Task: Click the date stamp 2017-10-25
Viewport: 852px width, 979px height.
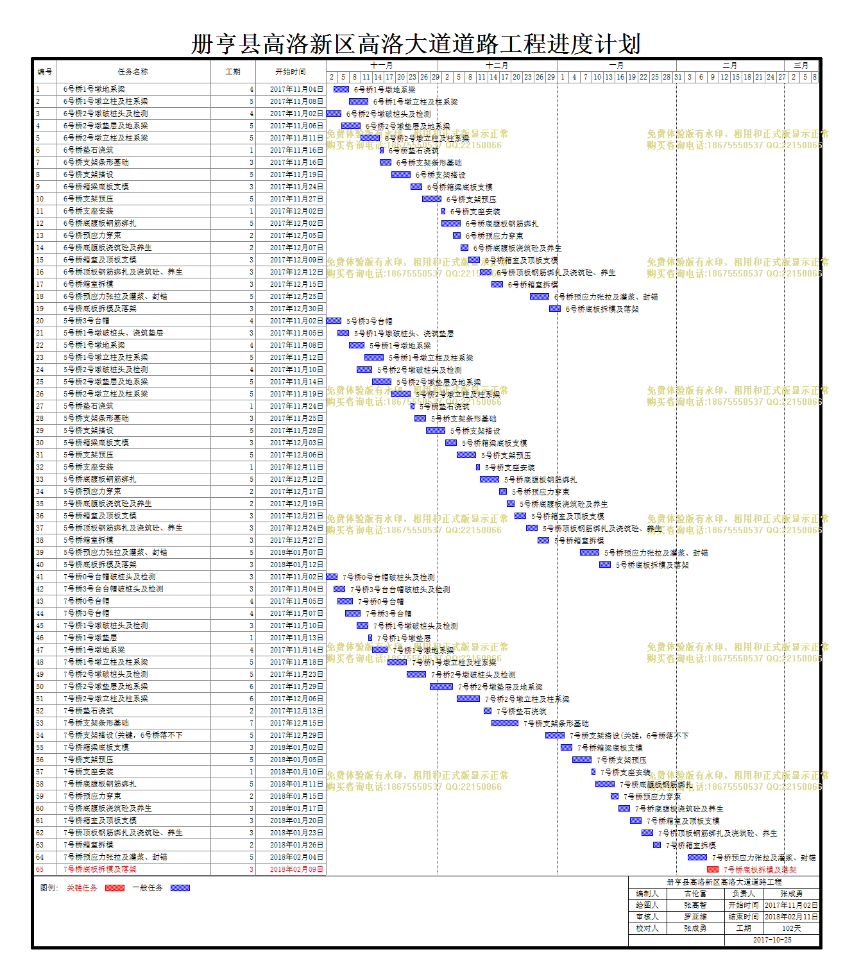Action: click(x=772, y=940)
